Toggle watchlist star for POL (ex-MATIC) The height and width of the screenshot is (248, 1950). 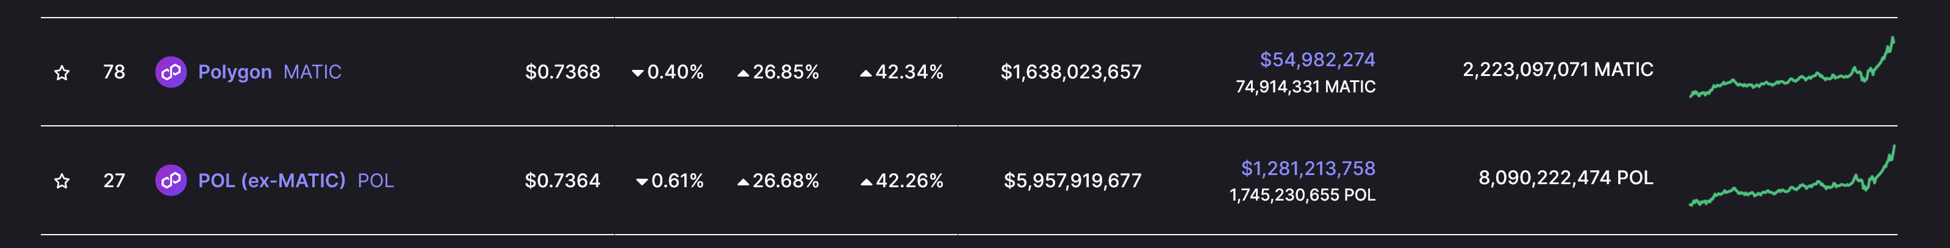(62, 181)
